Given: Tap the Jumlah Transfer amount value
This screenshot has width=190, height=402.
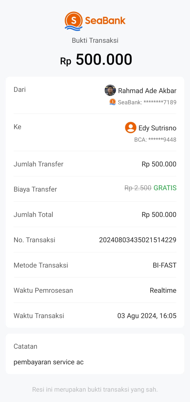Looking at the screenshot, I should (159, 164).
